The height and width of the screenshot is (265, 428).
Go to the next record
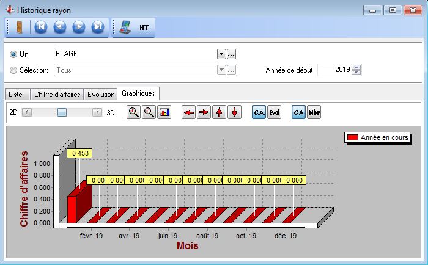[78, 27]
